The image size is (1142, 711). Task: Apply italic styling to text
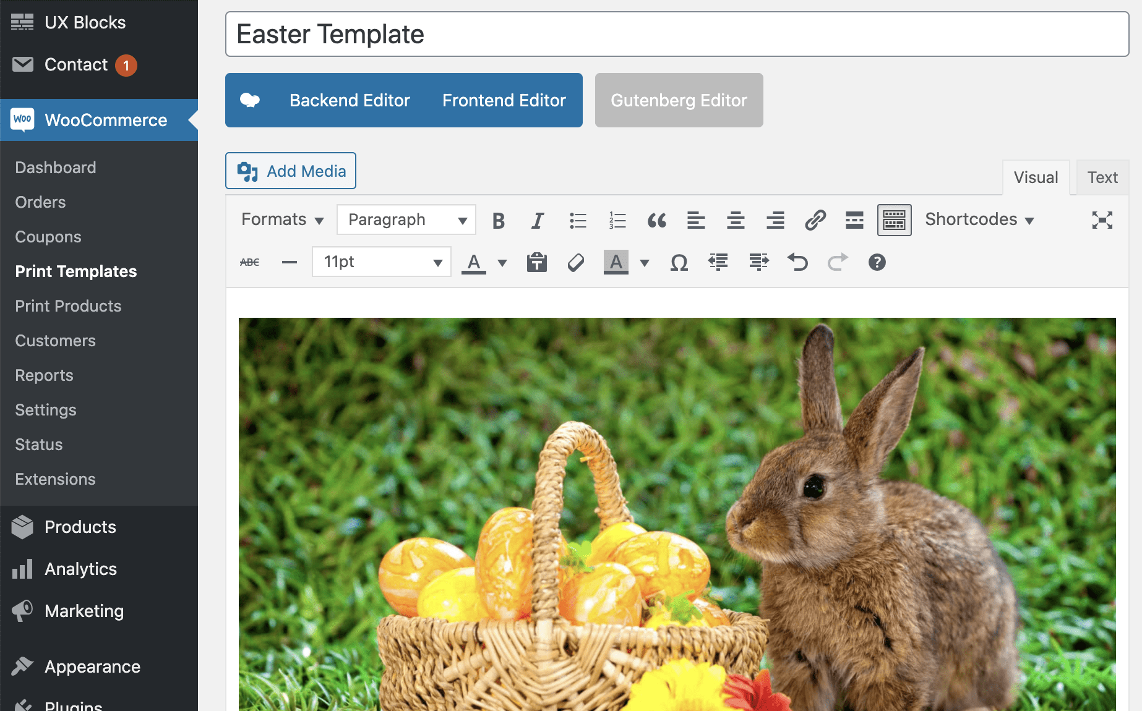click(537, 219)
